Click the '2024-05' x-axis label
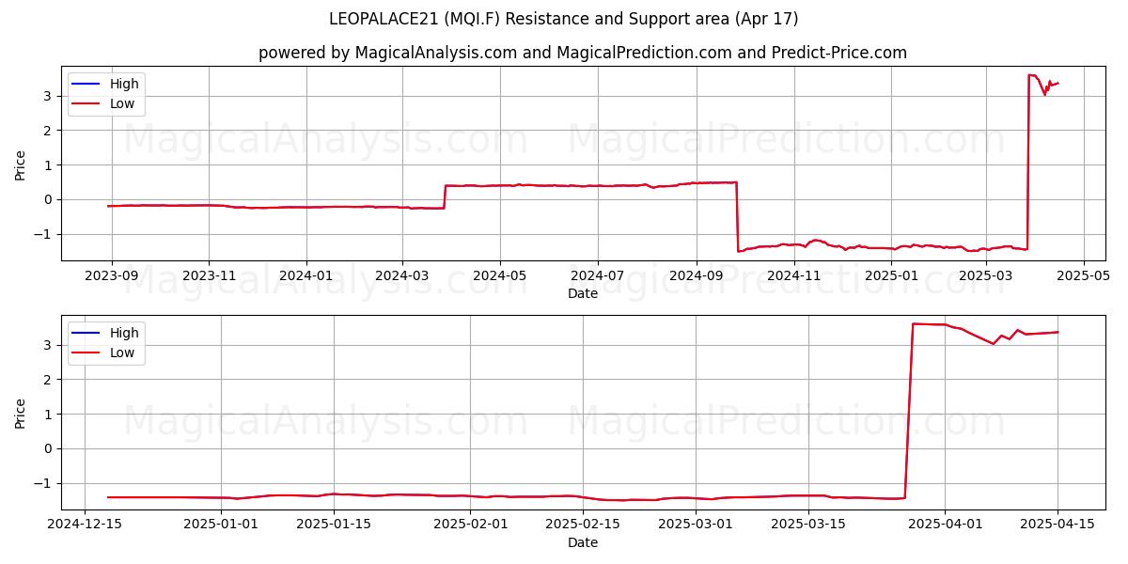The image size is (1128, 564). (499, 276)
